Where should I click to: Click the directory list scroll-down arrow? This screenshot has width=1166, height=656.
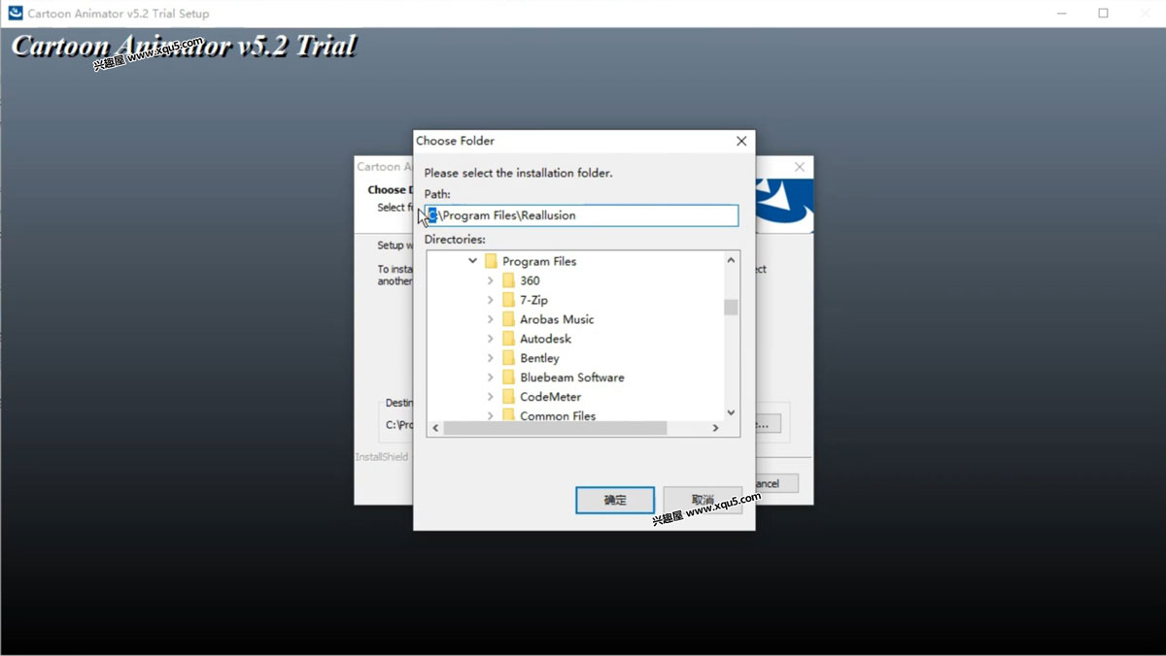pyautogui.click(x=731, y=412)
